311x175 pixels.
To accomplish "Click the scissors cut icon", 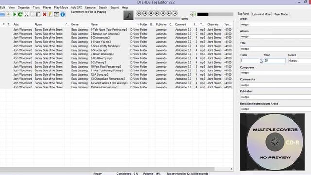I will [26, 14].
